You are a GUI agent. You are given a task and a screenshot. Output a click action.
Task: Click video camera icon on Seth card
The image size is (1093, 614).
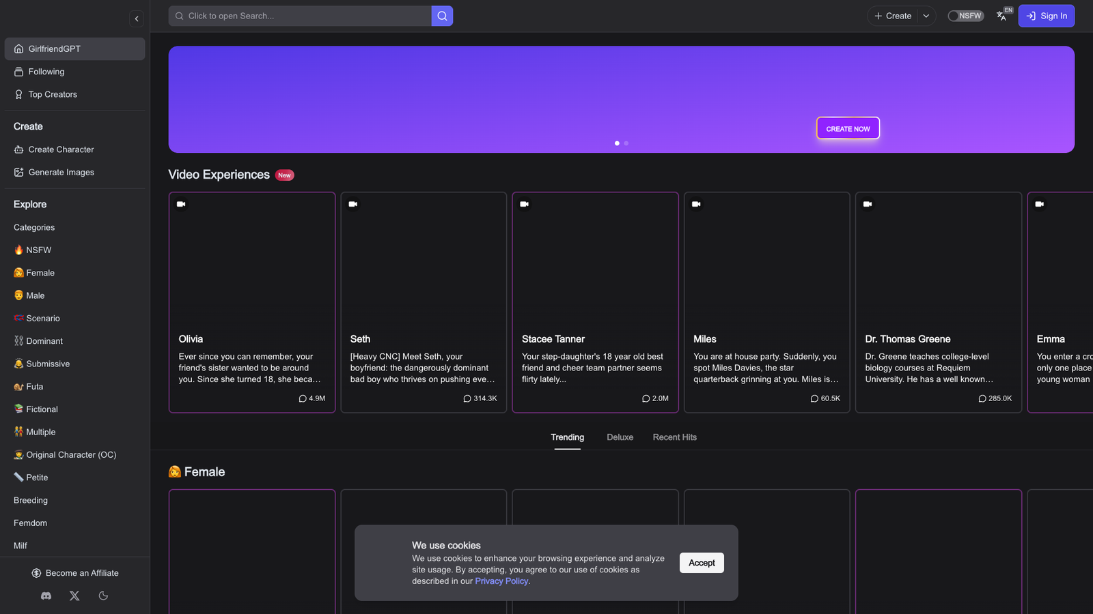pyautogui.click(x=353, y=204)
